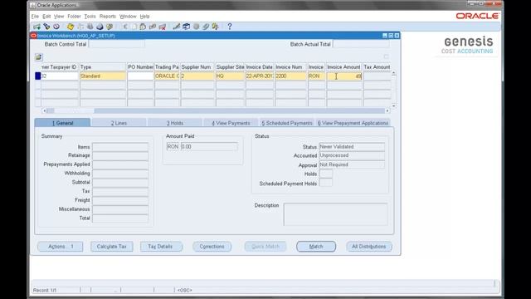This screenshot has height=299, width=531.
Task: Click the Type cell showing Standard
Action: coord(103,76)
